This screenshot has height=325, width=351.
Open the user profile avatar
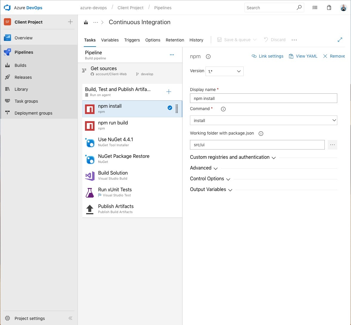click(x=343, y=8)
